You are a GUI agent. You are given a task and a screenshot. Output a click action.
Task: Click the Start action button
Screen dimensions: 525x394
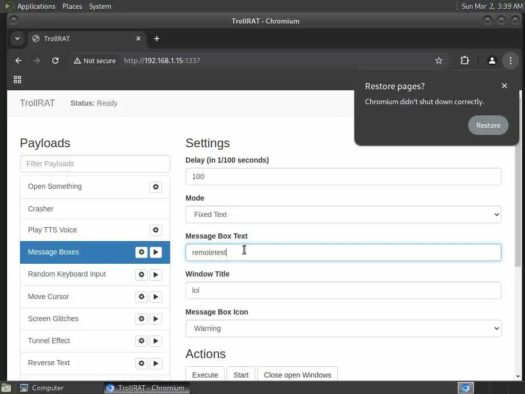[241, 375]
